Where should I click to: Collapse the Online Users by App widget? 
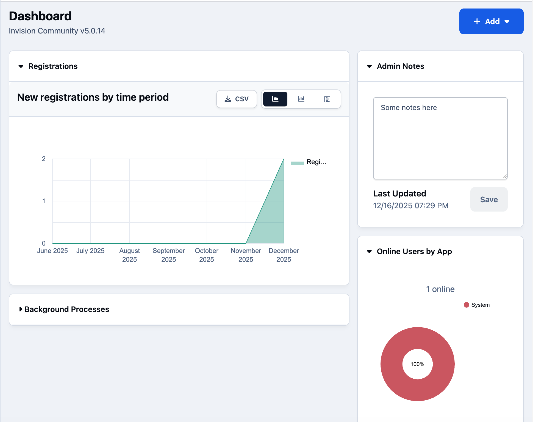(x=369, y=252)
